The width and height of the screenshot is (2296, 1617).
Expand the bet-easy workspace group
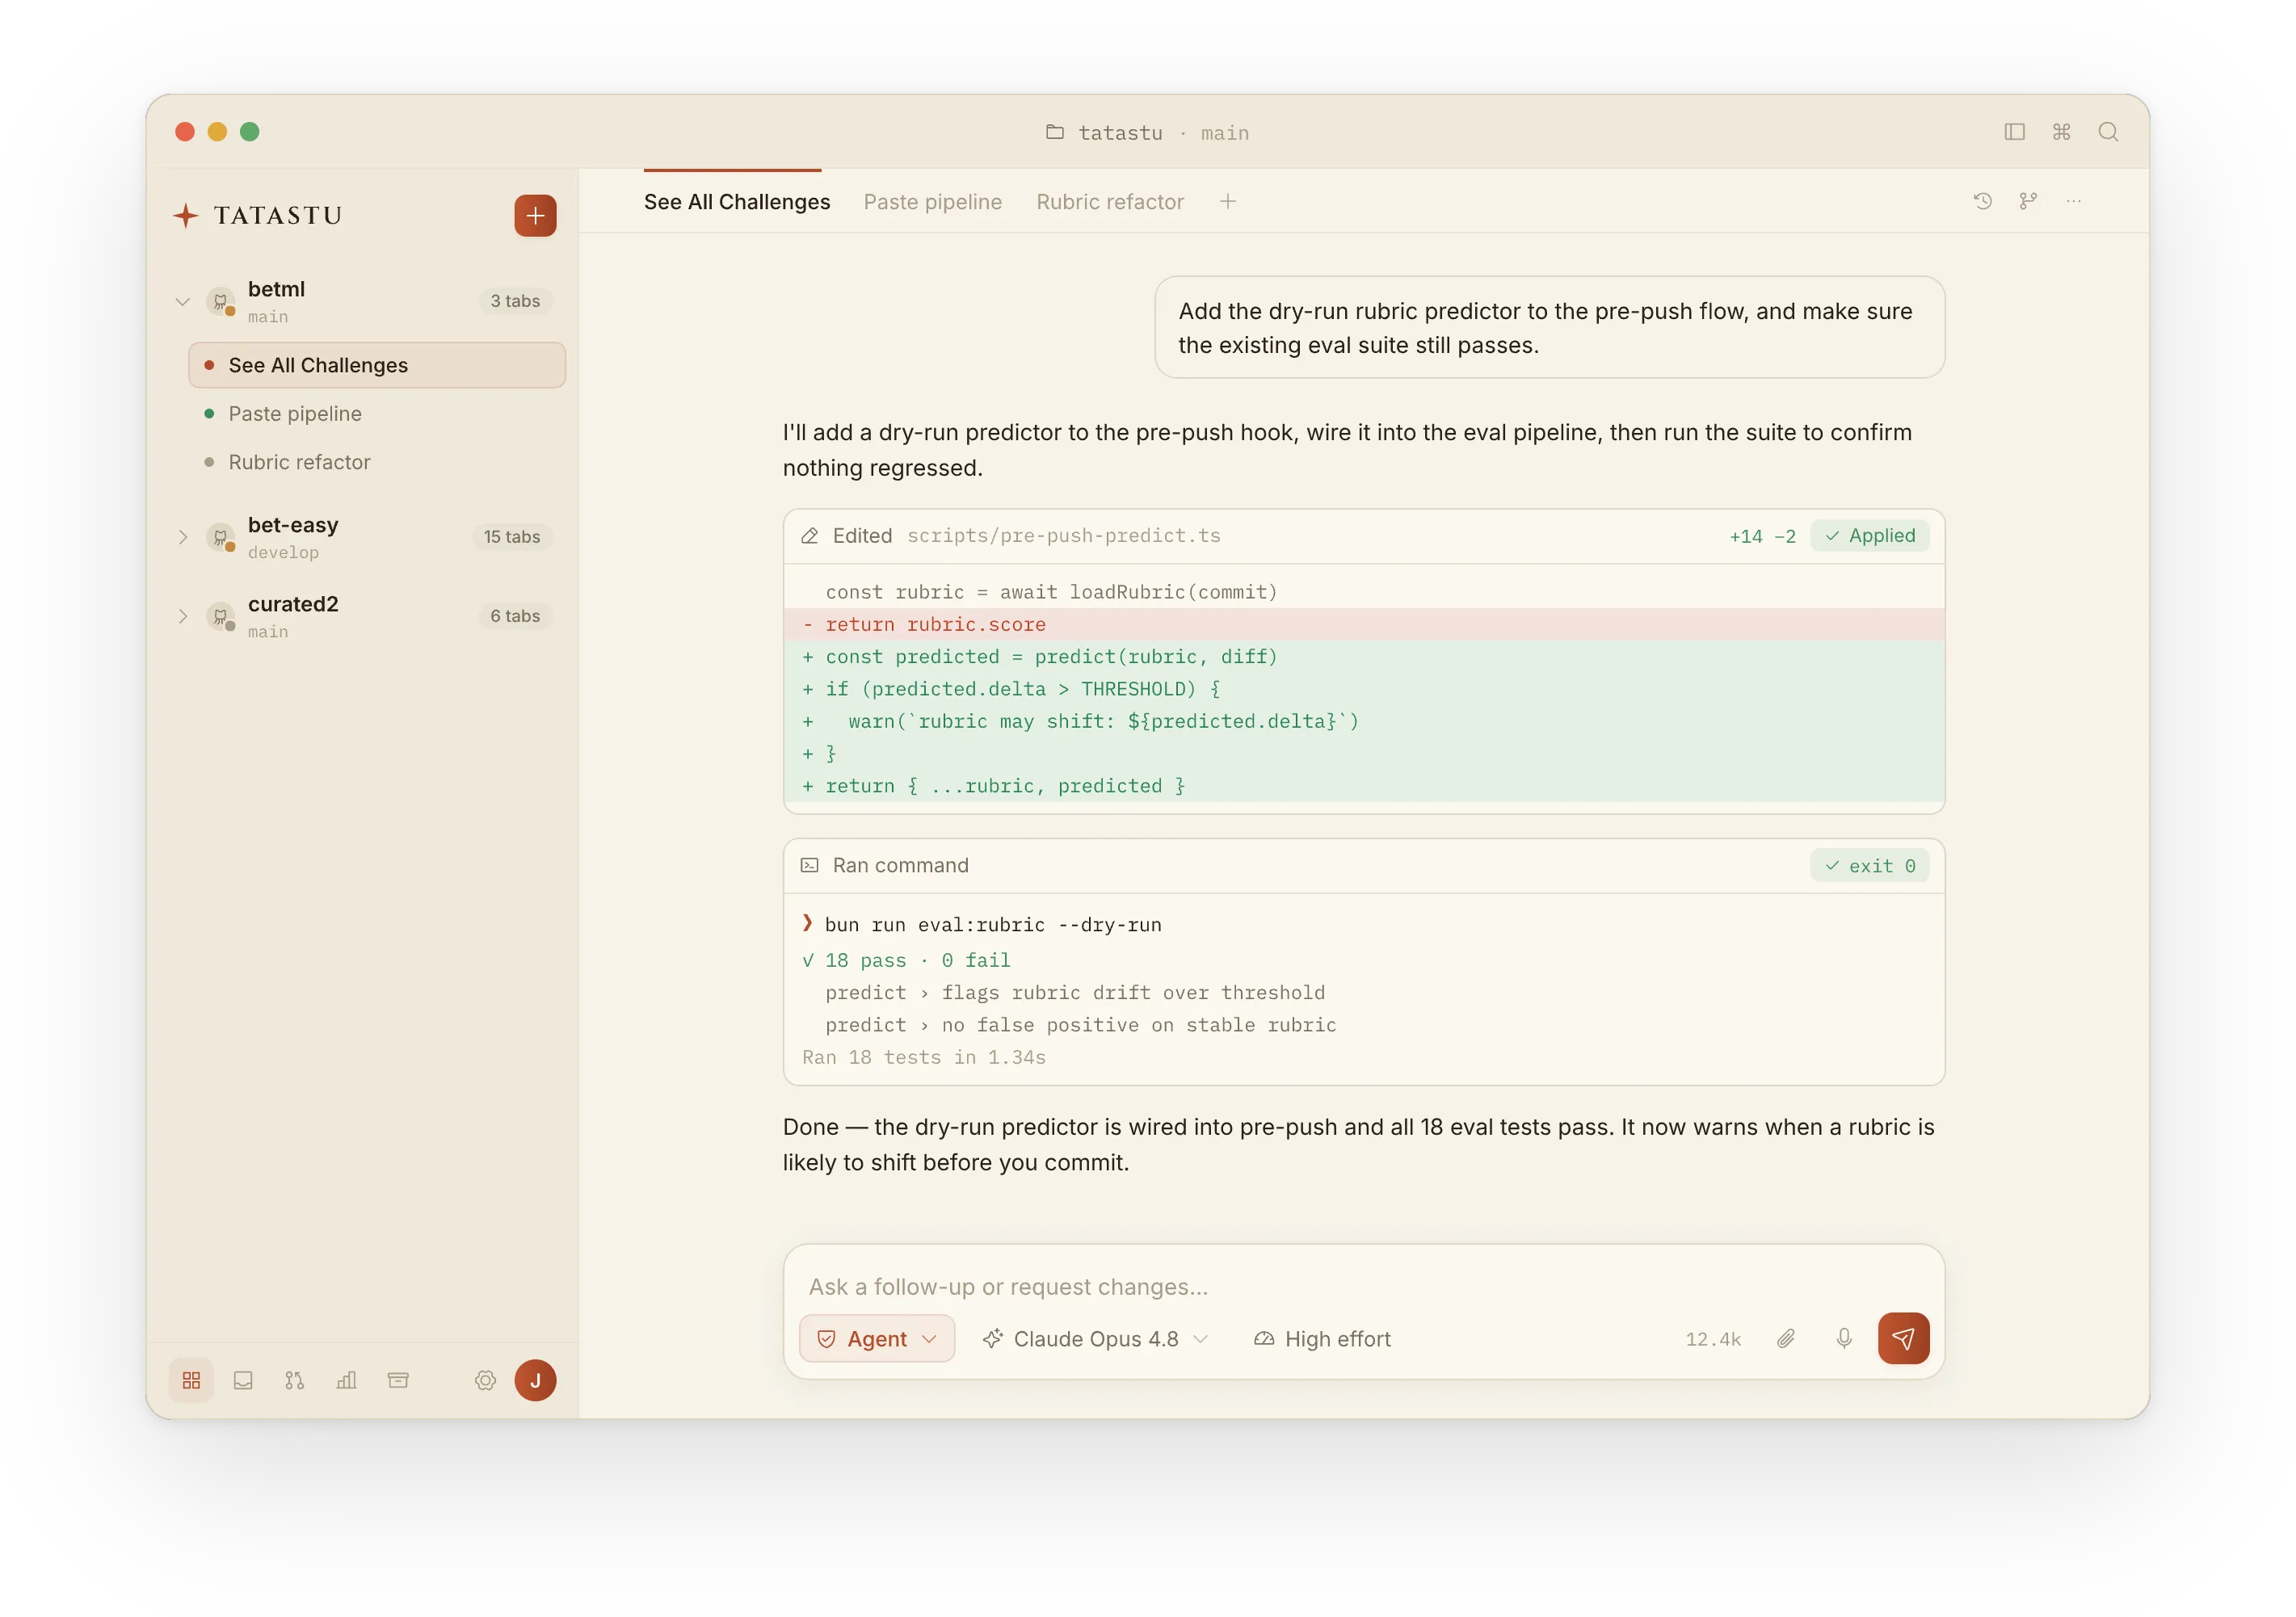coord(183,537)
